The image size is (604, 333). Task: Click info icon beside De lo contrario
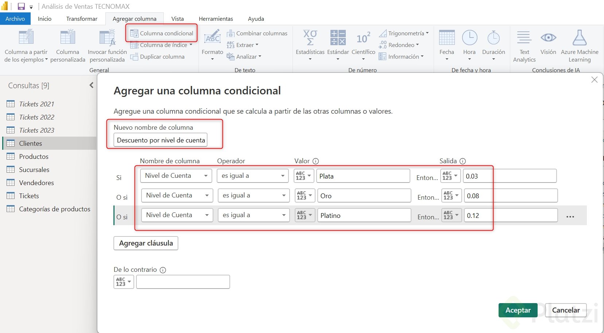pos(163,270)
